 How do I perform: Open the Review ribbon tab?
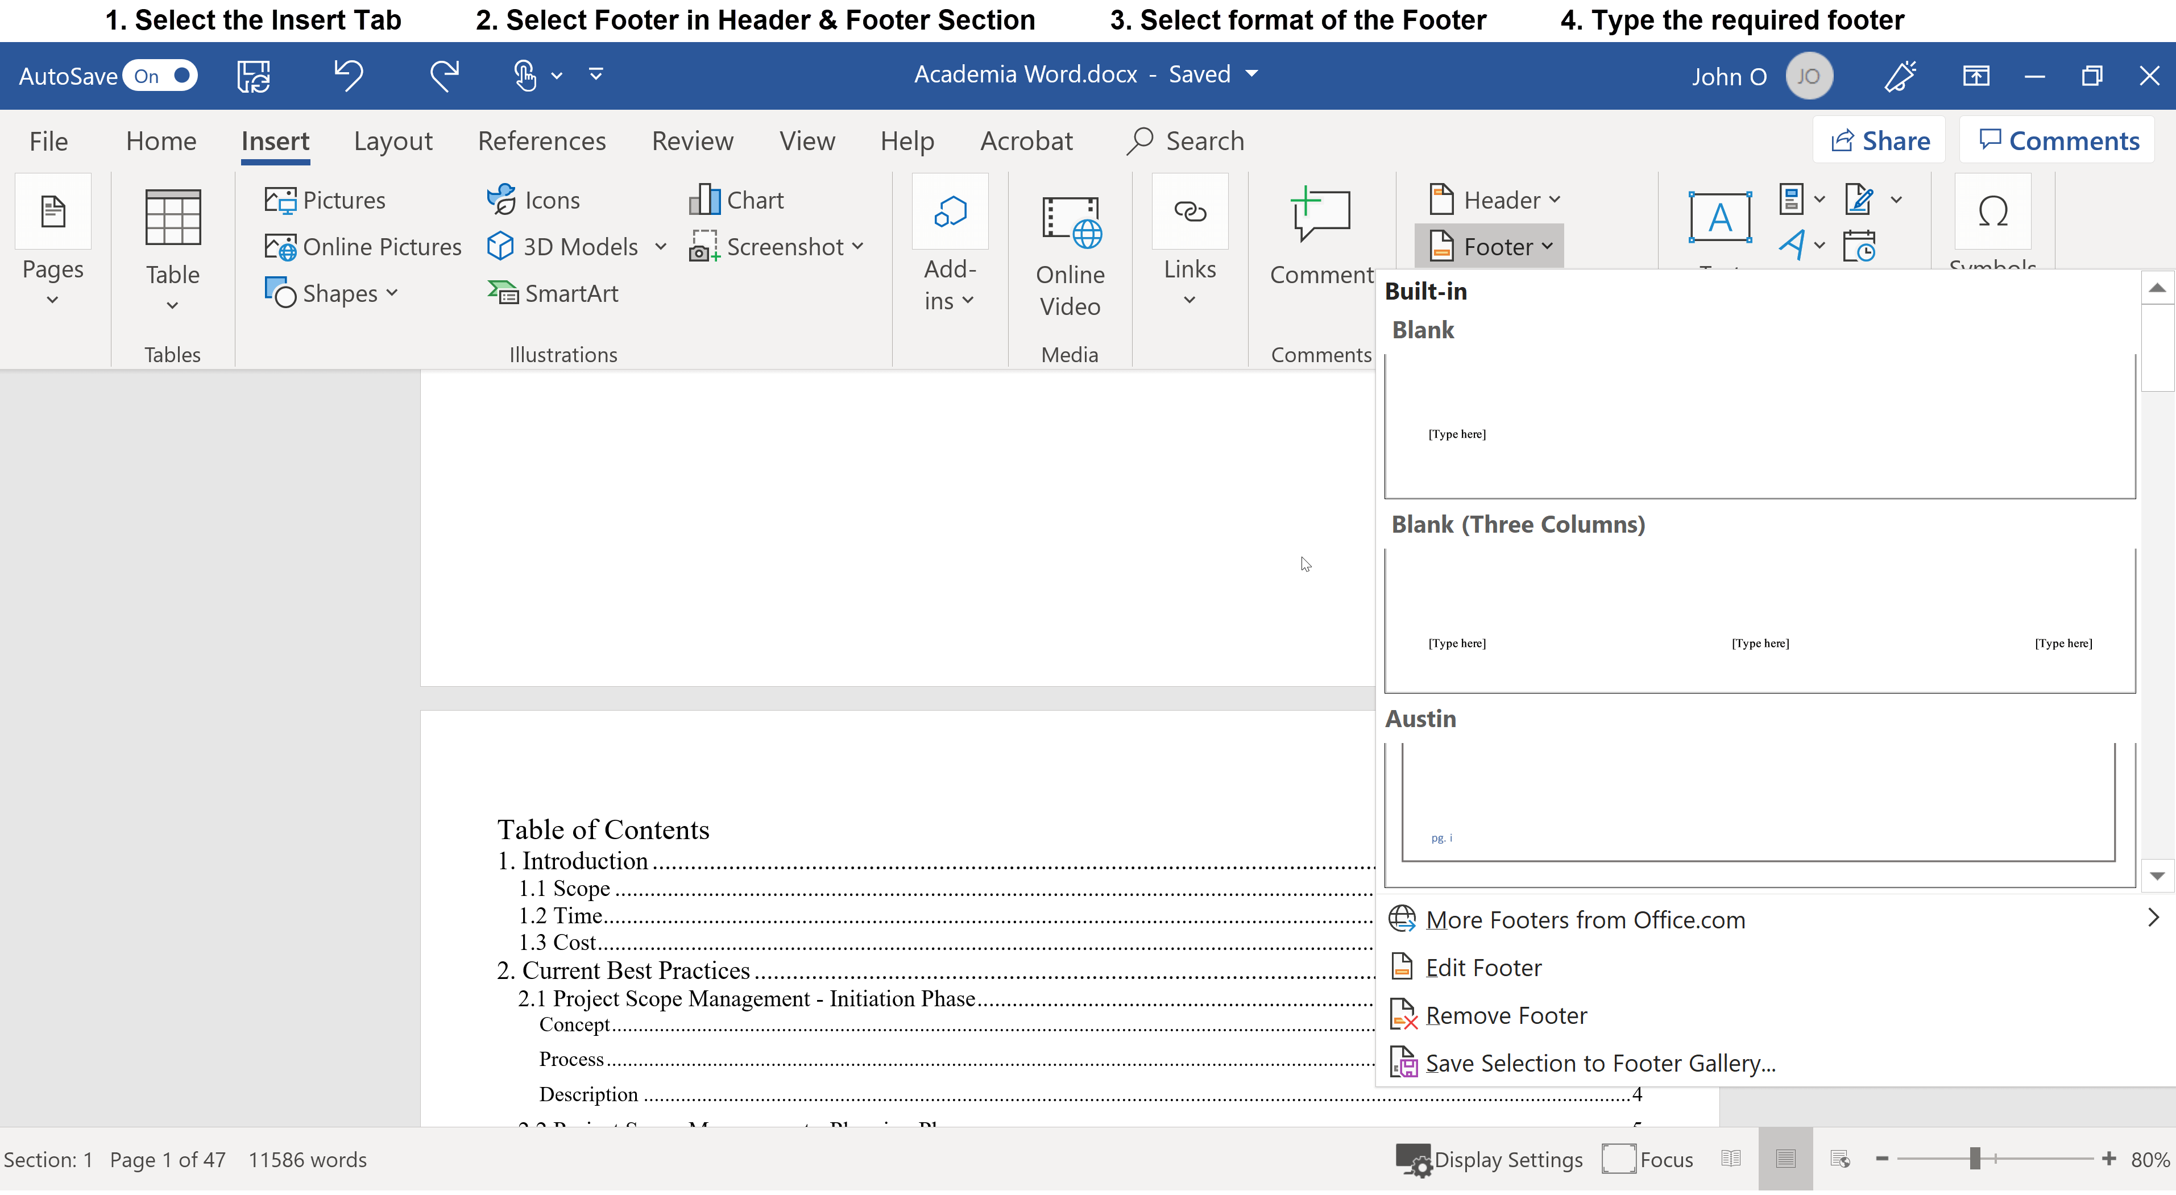pyautogui.click(x=692, y=140)
